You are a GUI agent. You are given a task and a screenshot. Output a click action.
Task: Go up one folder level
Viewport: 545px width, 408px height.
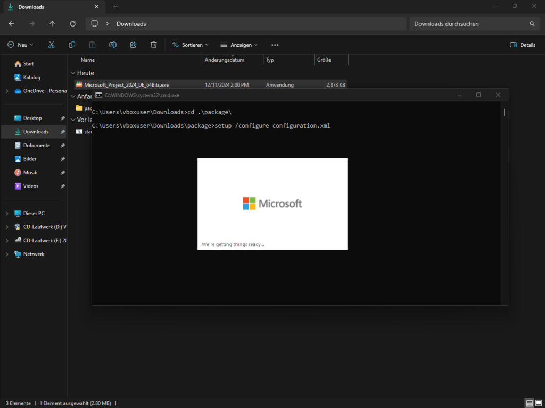[x=52, y=24]
